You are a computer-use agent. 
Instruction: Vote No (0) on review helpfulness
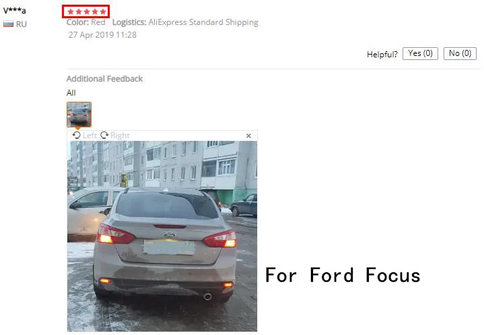pyautogui.click(x=460, y=53)
